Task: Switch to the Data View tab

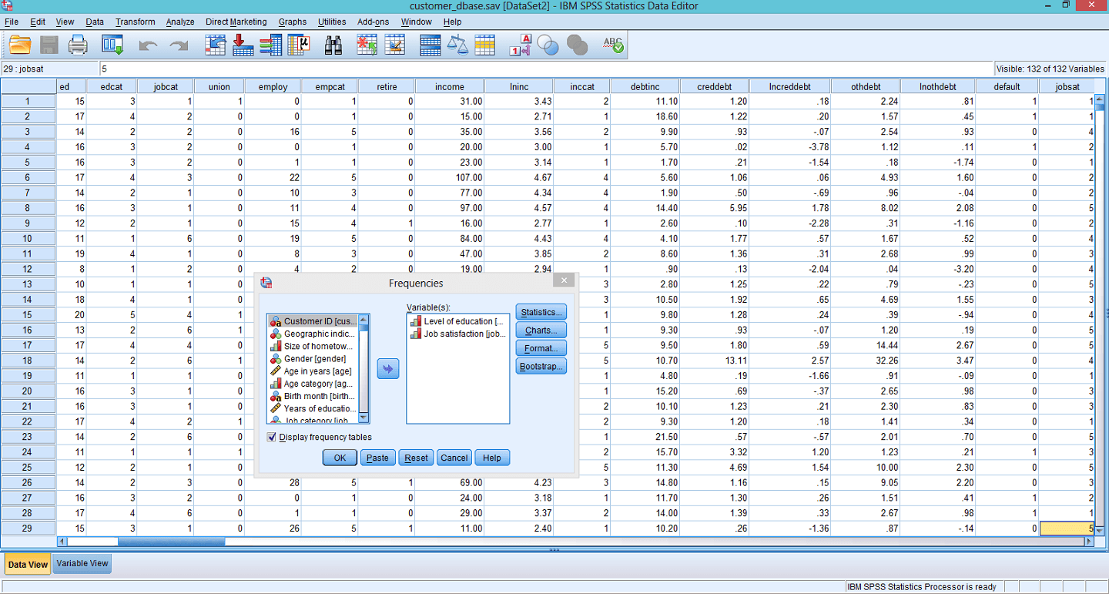Action: [28, 564]
